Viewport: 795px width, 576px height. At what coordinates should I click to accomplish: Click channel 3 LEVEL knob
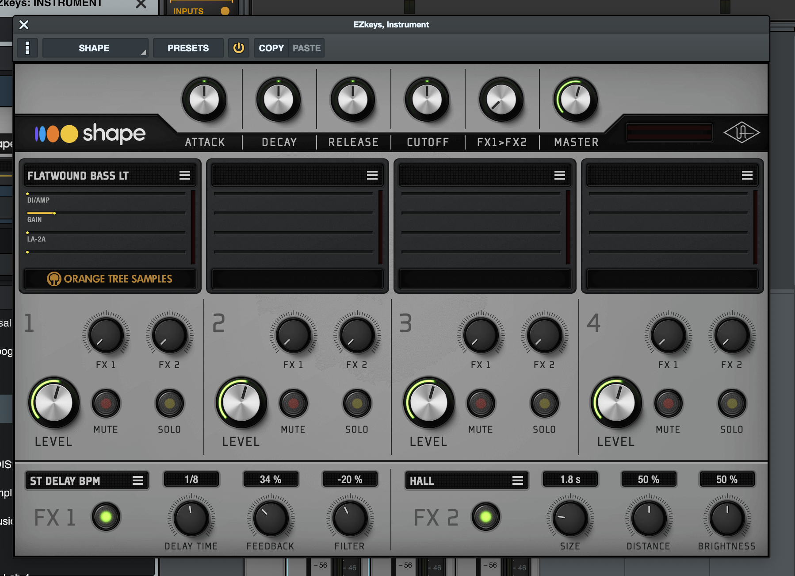[429, 403]
